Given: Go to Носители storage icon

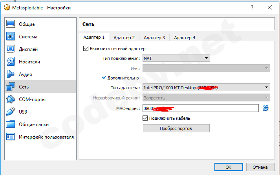Looking at the screenshot, I should coord(11,62).
